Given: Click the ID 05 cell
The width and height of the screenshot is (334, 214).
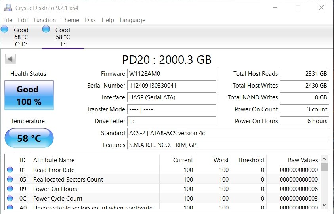Looking at the screenshot, I should [x=23, y=180].
